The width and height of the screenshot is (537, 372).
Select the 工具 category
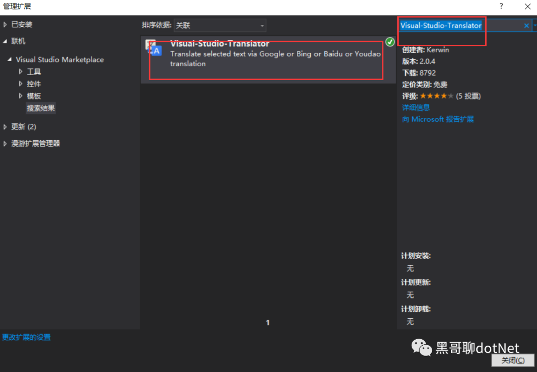(x=34, y=72)
